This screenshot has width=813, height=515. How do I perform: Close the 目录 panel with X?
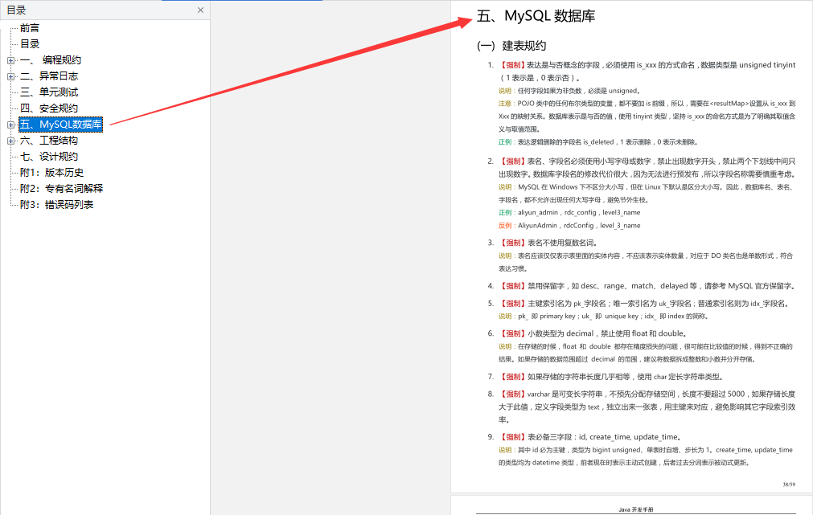coord(201,10)
